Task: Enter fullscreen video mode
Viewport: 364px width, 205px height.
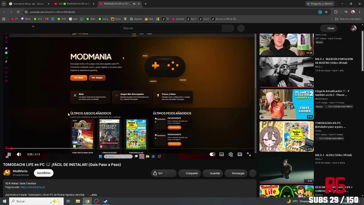Action: point(249,154)
